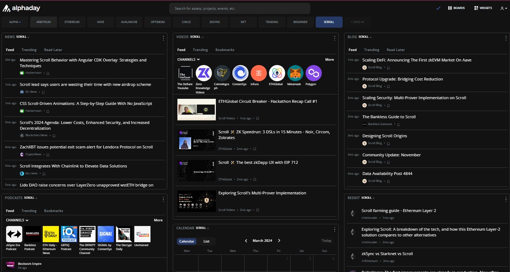Viewport: 510px width, 272px height.
Task: Open zkSync vs Starknet vs Scroll post
Action: point(387,254)
